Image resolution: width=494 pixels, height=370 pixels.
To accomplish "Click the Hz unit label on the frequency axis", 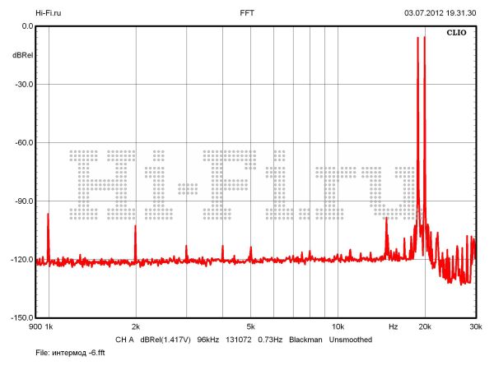I will click(393, 327).
